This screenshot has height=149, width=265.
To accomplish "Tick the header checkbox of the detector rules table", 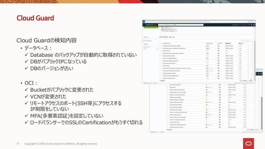I will (x=161, y=43).
